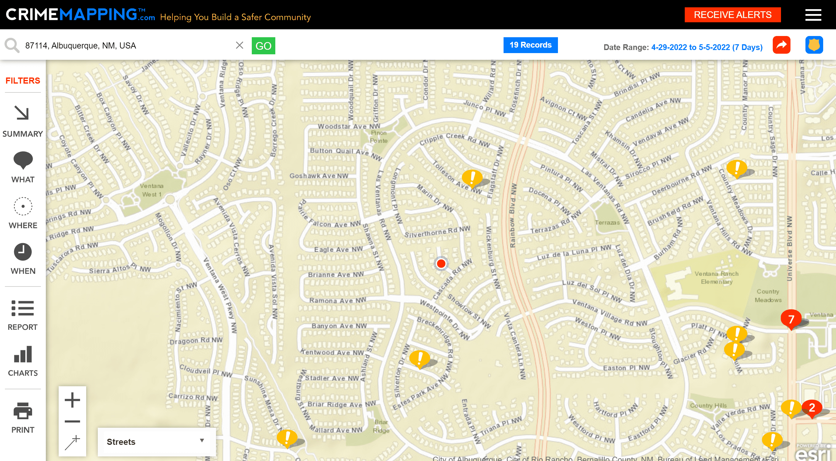The image size is (836, 461).
Task: Click the search magnifier icon
Action: [x=12, y=45]
